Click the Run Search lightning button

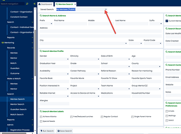coord(47,131)
